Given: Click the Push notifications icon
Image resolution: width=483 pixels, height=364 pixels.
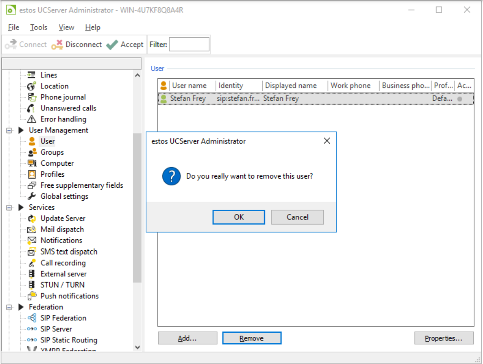Looking at the screenshot, I should 32,296.
